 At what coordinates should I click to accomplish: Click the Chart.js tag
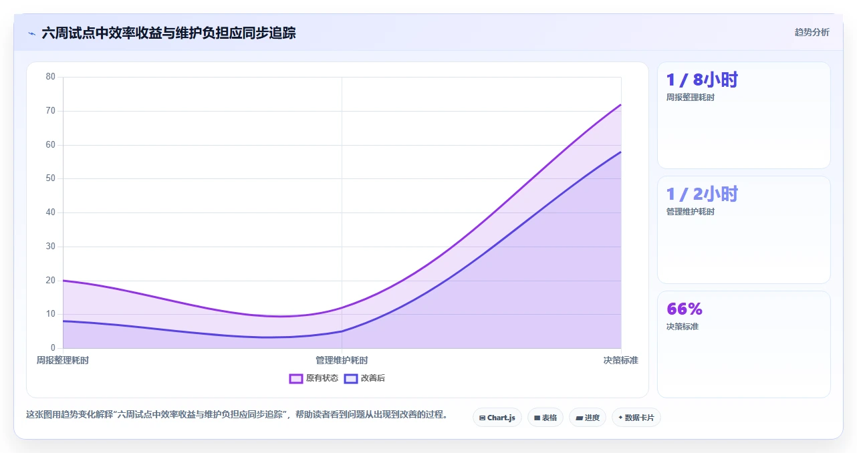point(497,418)
